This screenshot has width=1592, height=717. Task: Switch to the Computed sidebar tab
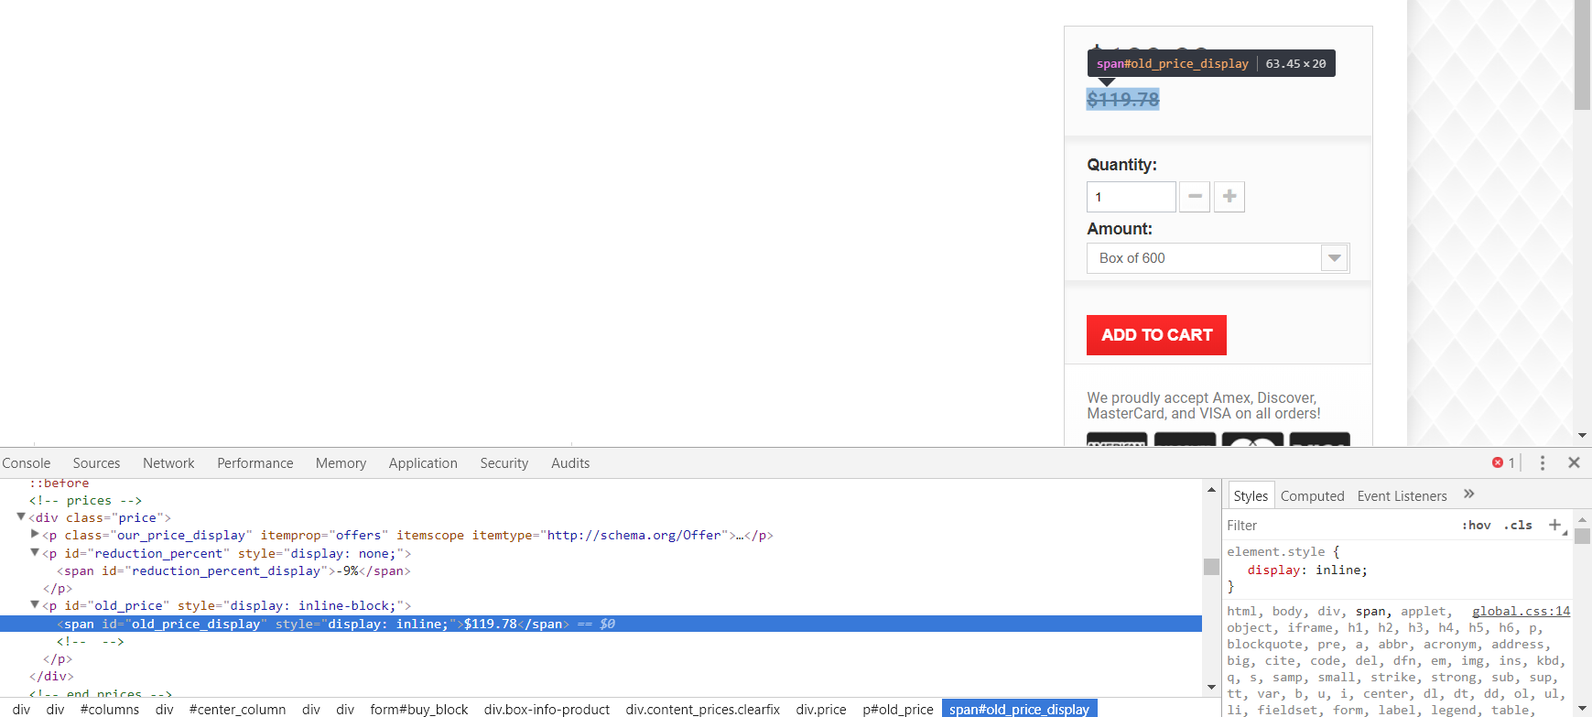tap(1312, 495)
